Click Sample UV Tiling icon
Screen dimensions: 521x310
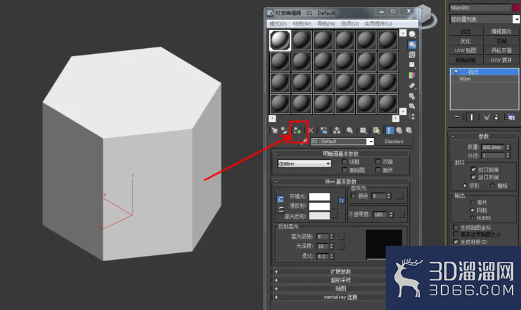[x=412, y=65]
